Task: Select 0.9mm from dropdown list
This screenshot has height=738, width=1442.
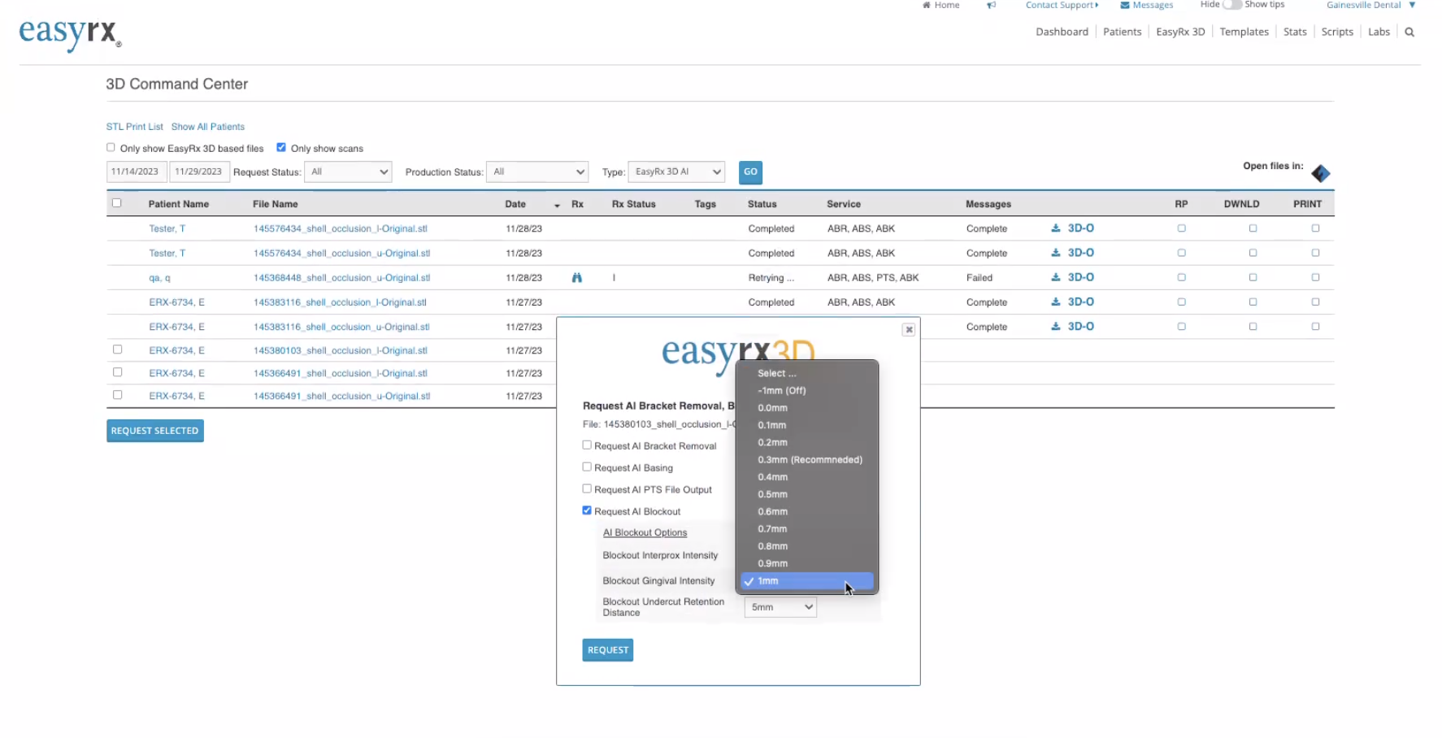Action: 808,563
